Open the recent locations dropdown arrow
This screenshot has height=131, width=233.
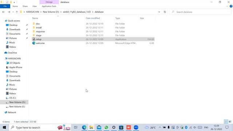13,12
